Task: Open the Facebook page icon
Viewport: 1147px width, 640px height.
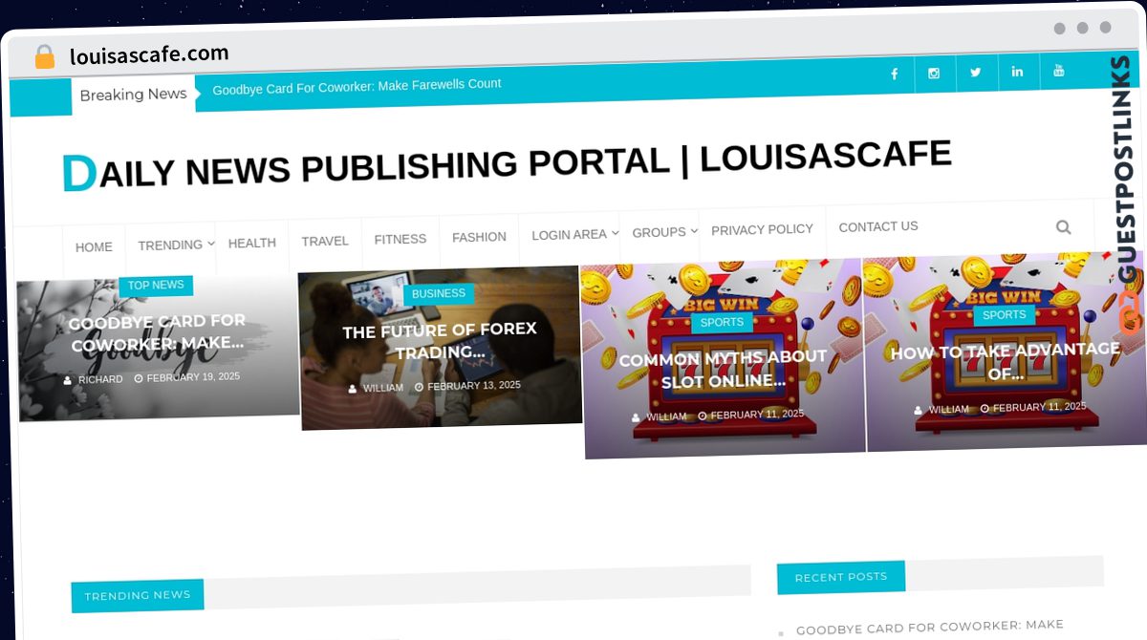Action: coord(894,73)
